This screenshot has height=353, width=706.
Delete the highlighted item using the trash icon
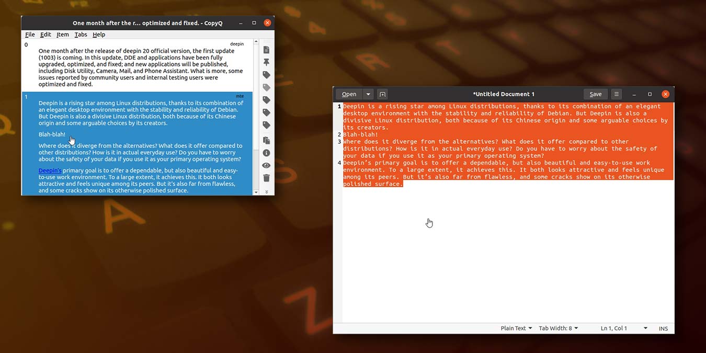[x=266, y=178]
